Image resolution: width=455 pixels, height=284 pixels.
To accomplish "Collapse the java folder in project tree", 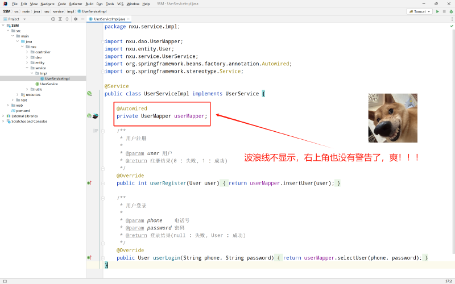I will [x=18, y=41].
